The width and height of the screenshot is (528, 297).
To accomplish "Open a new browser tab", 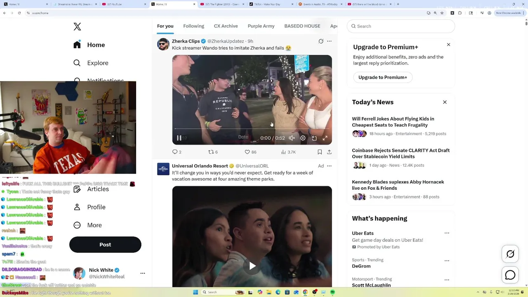I will (x=398, y=4).
